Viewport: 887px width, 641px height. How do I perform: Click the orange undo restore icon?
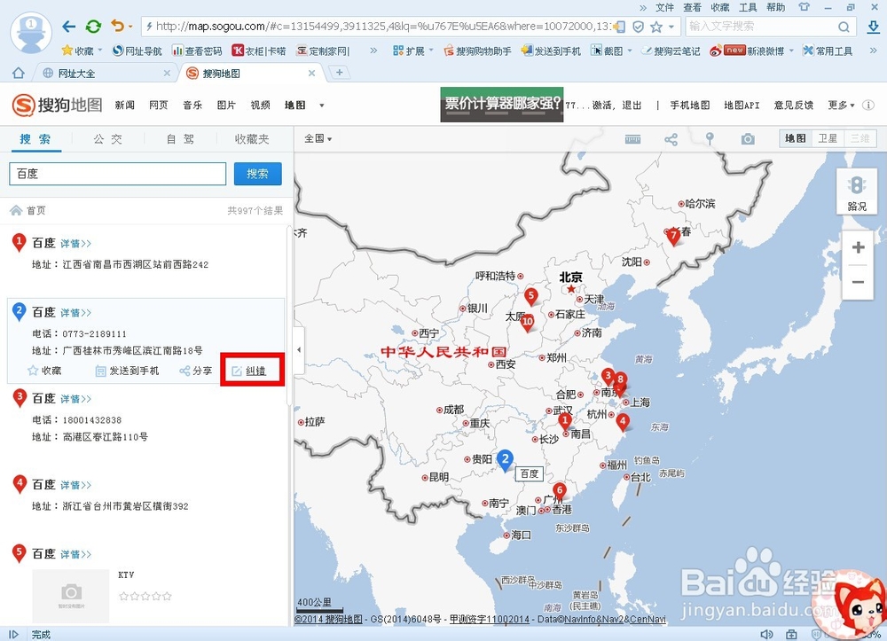tap(117, 26)
